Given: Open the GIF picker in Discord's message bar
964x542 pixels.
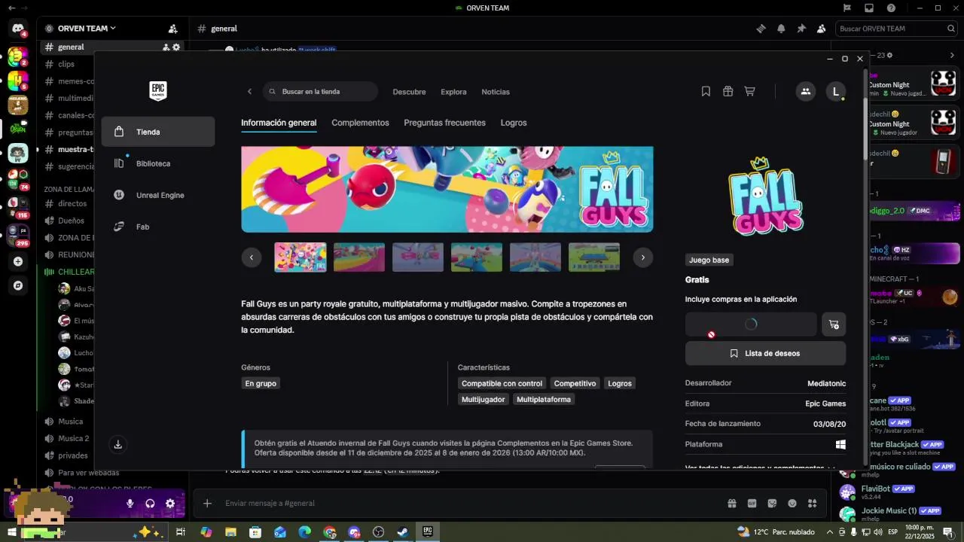Looking at the screenshot, I should click(x=752, y=503).
